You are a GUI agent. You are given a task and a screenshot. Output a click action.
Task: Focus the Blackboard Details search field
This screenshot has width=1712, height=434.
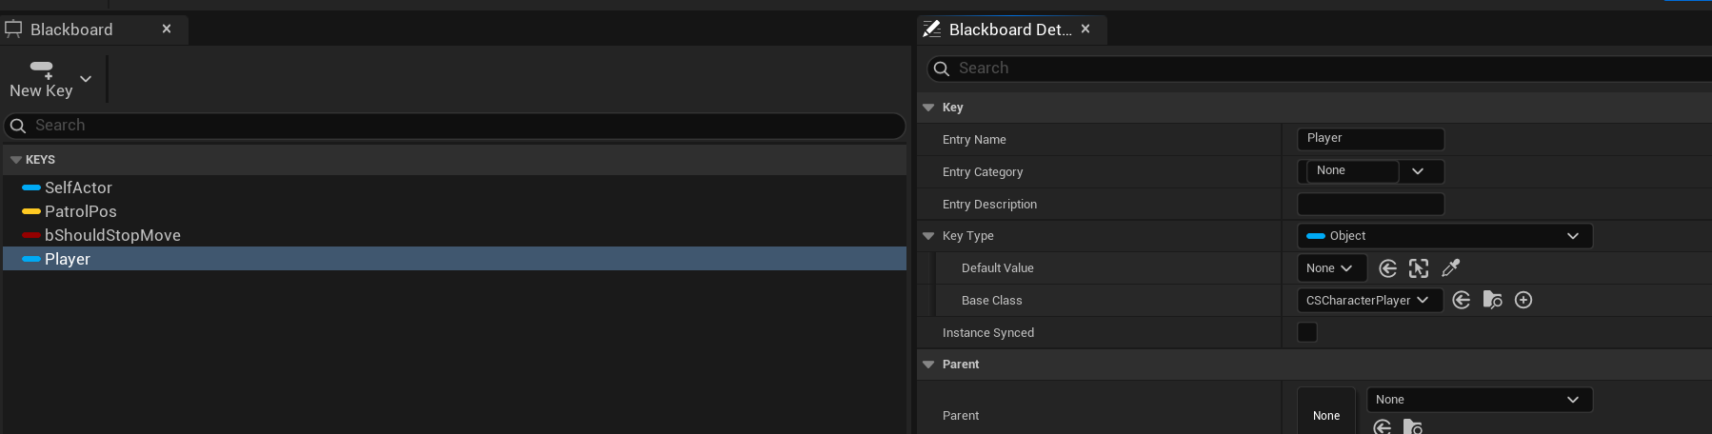pyautogui.click(x=1319, y=69)
